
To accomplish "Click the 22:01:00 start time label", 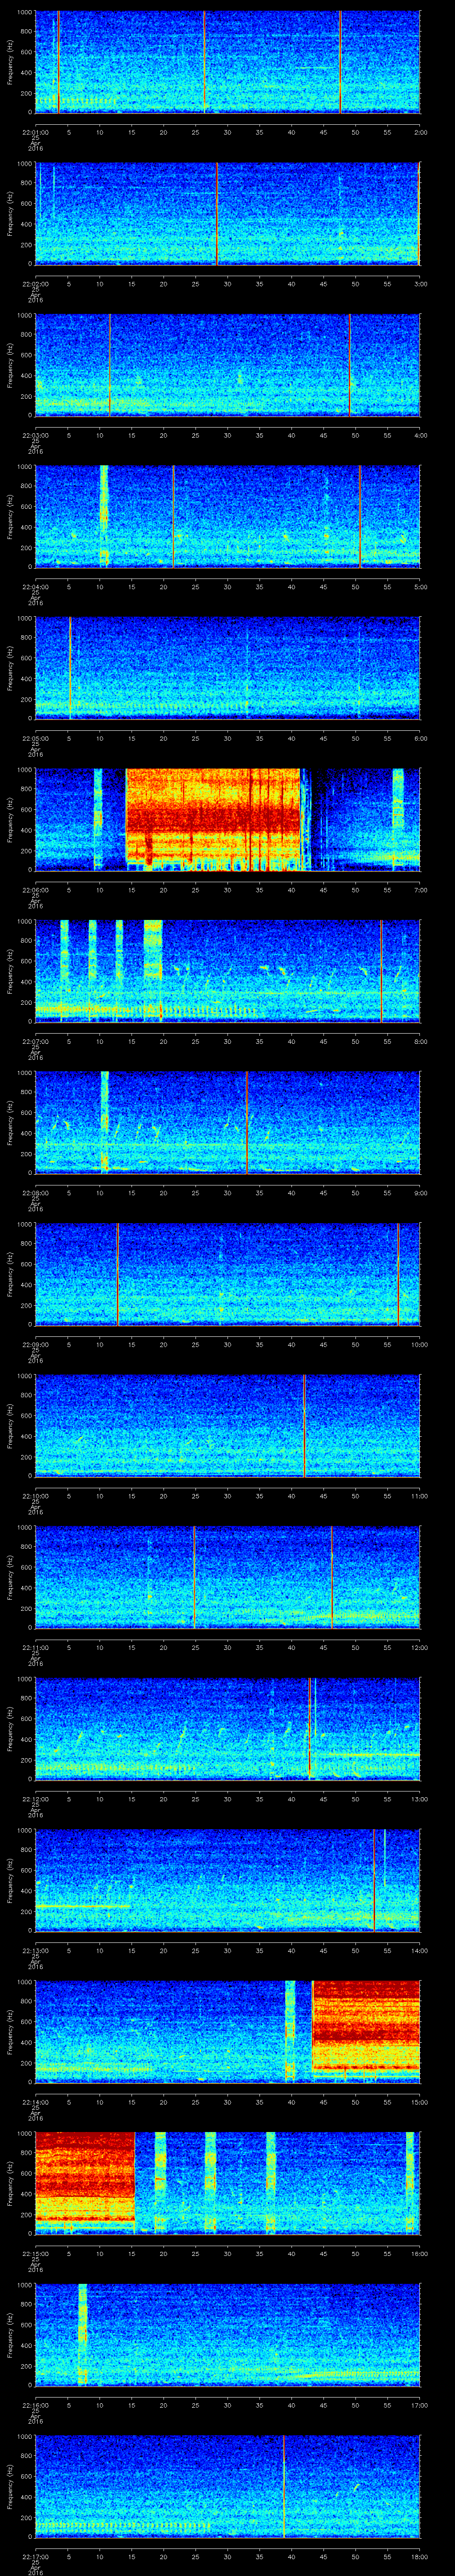I will 35,131.
